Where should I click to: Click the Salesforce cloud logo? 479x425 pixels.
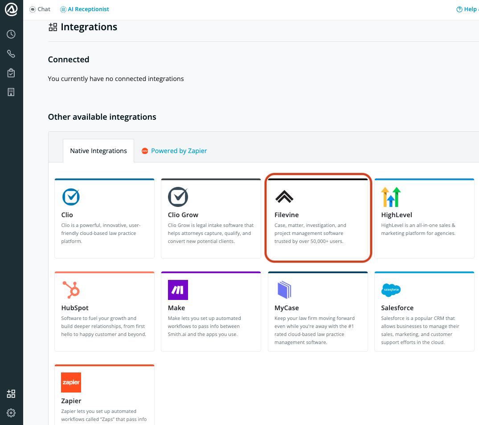click(391, 290)
